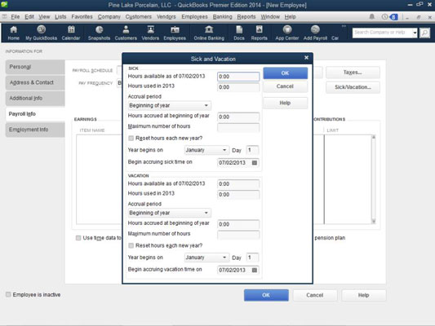Open sick Year begins on month dropdown
Screen dimensions: 435x326
coord(206,150)
